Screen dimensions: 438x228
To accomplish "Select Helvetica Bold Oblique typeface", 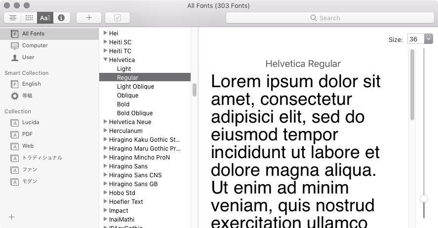I will point(135,113).
